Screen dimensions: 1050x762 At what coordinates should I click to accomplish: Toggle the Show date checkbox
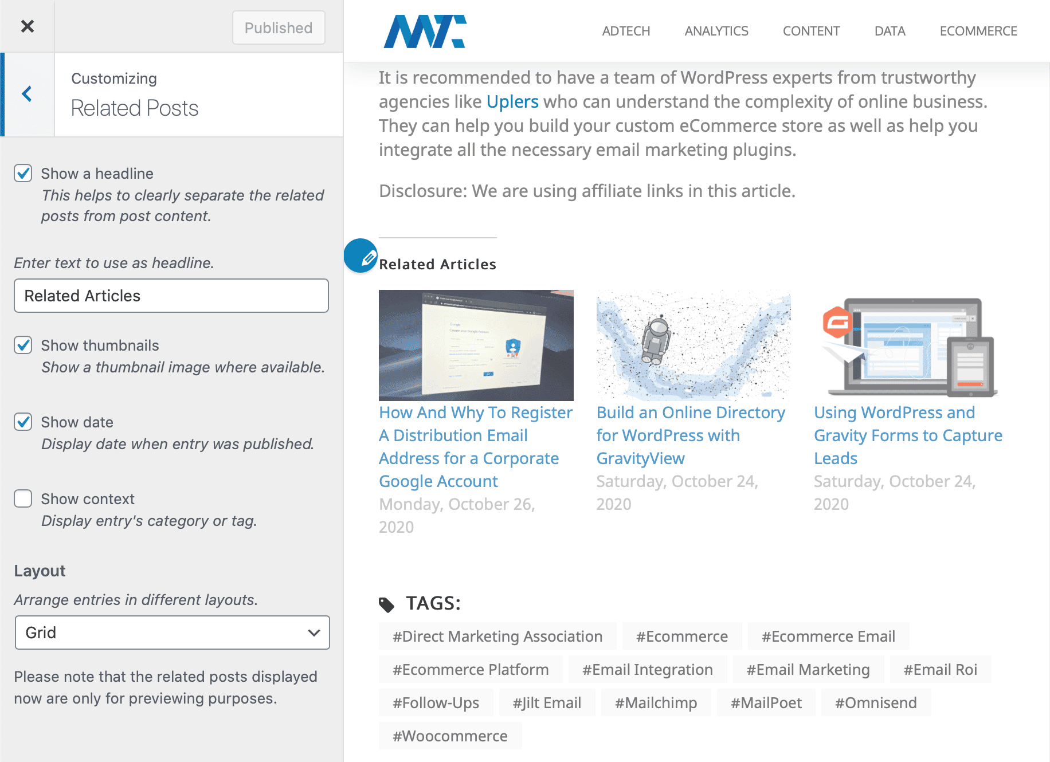(x=23, y=422)
